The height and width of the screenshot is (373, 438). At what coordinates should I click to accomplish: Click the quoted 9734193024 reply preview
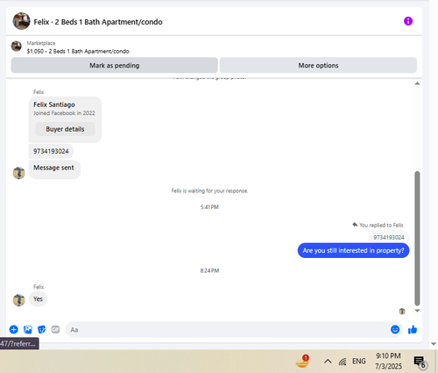(389, 237)
